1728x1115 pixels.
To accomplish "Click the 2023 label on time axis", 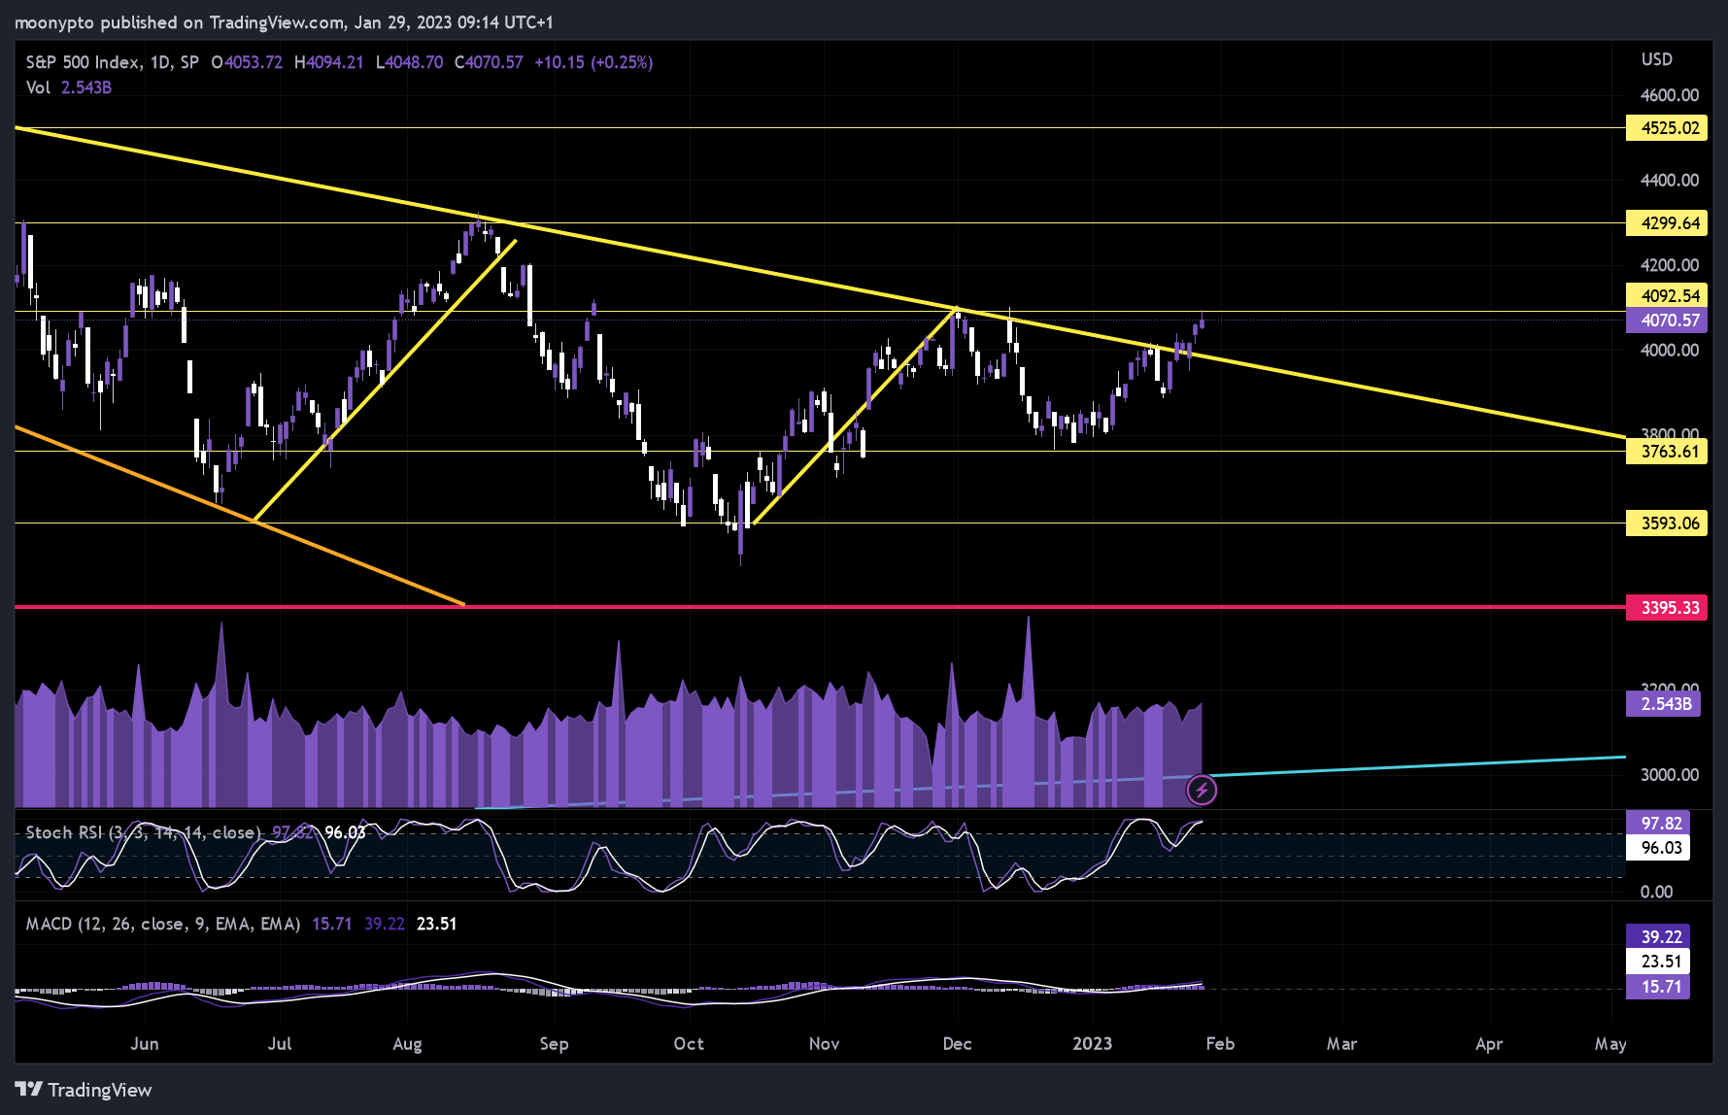I will (x=1092, y=1044).
